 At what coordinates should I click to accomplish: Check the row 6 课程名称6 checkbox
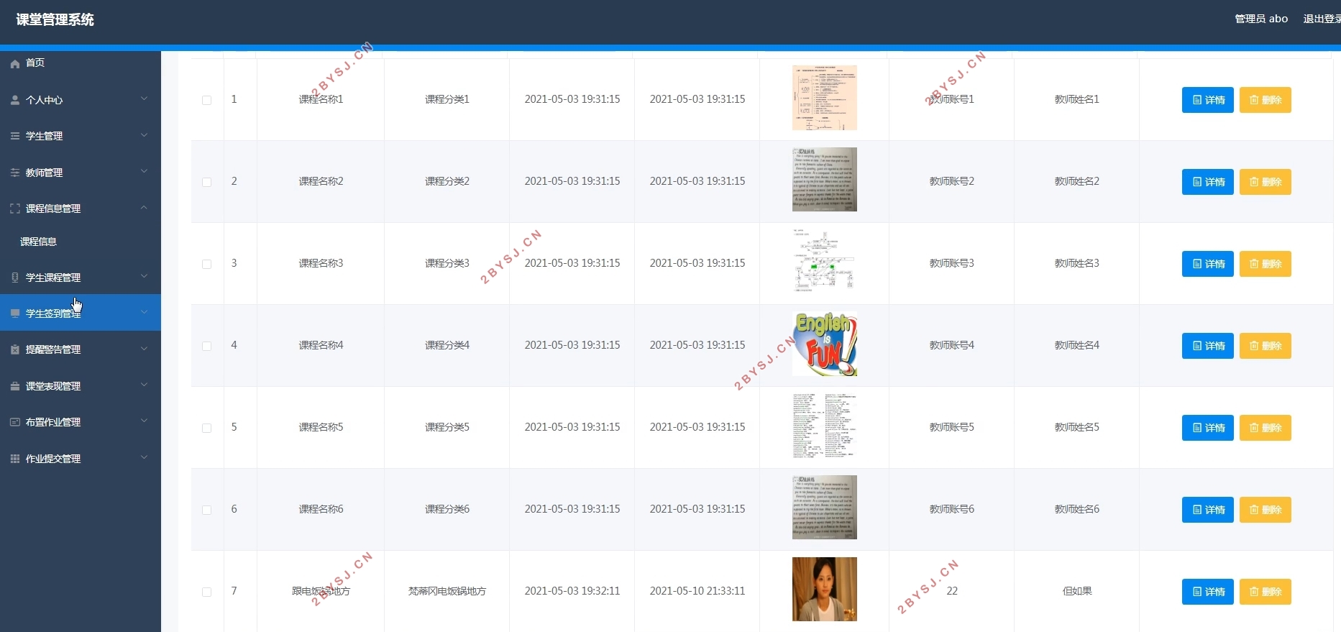click(x=207, y=510)
